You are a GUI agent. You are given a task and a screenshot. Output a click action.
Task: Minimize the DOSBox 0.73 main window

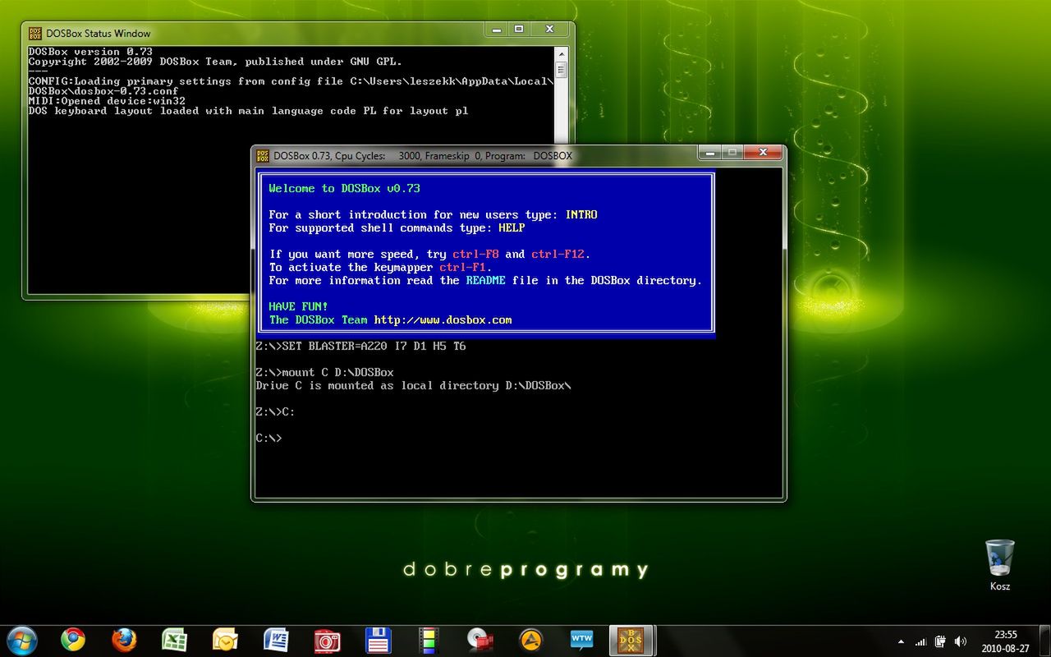click(x=709, y=152)
